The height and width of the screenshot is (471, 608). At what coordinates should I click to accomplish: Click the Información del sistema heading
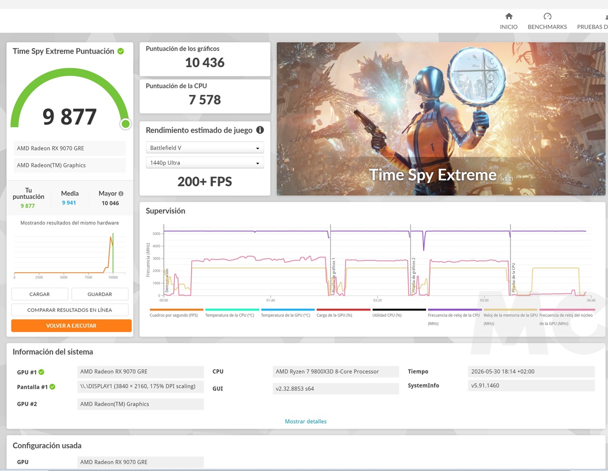(53, 352)
